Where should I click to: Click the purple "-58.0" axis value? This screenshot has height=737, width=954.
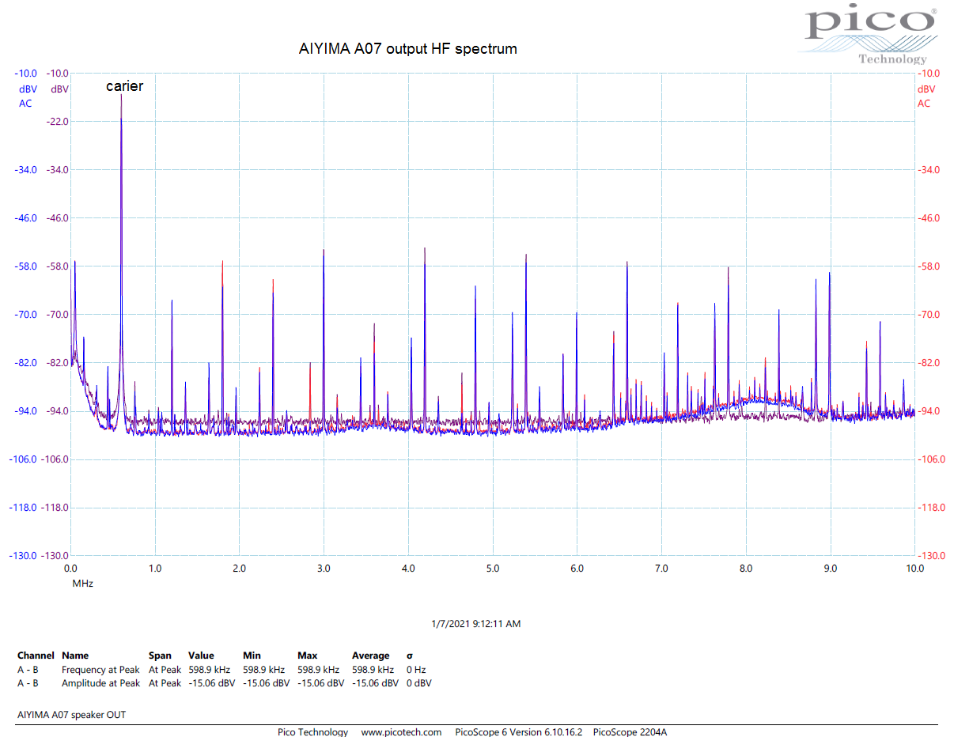pyautogui.click(x=58, y=266)
